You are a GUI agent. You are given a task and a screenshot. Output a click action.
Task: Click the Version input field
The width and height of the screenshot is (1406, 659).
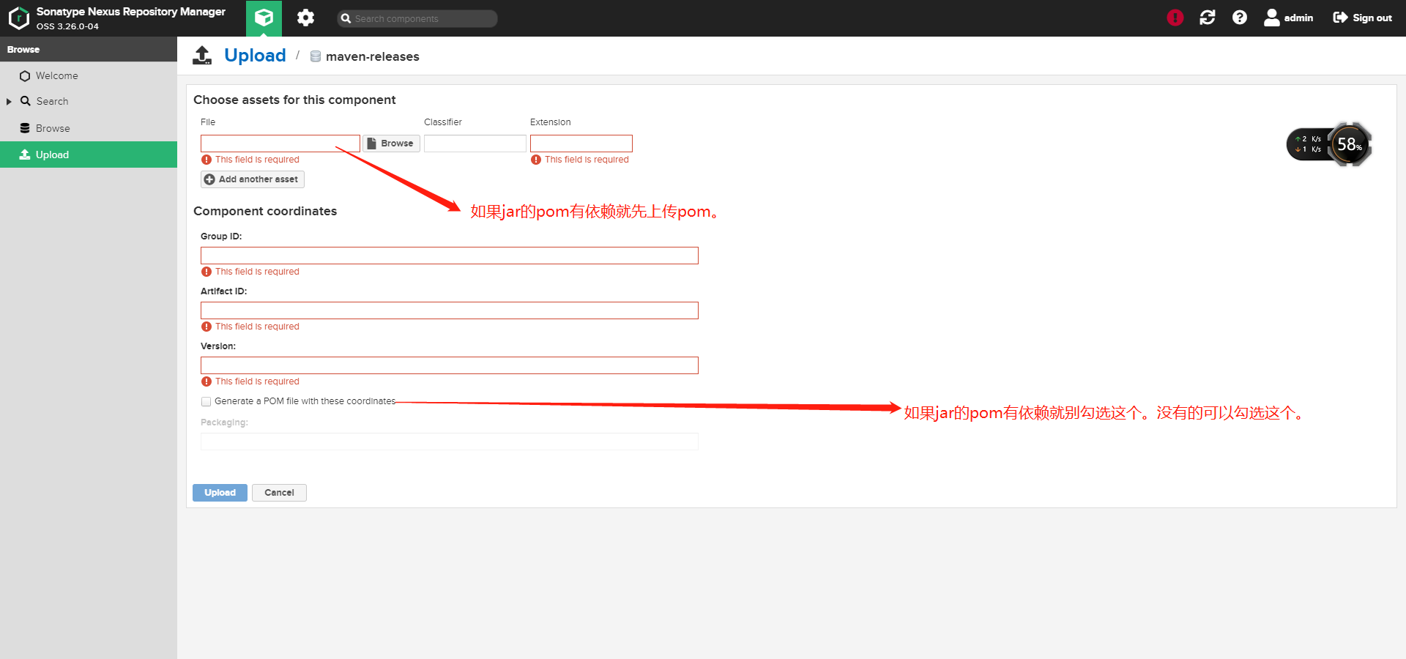click(450, 365)
